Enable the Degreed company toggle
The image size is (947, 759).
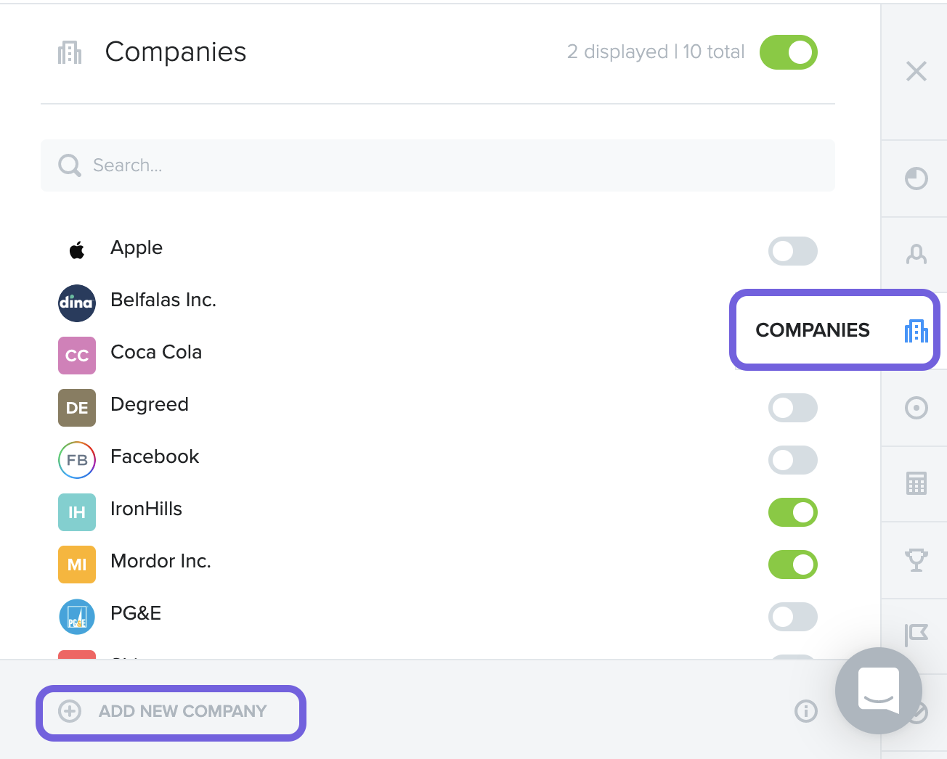[792, 408]
